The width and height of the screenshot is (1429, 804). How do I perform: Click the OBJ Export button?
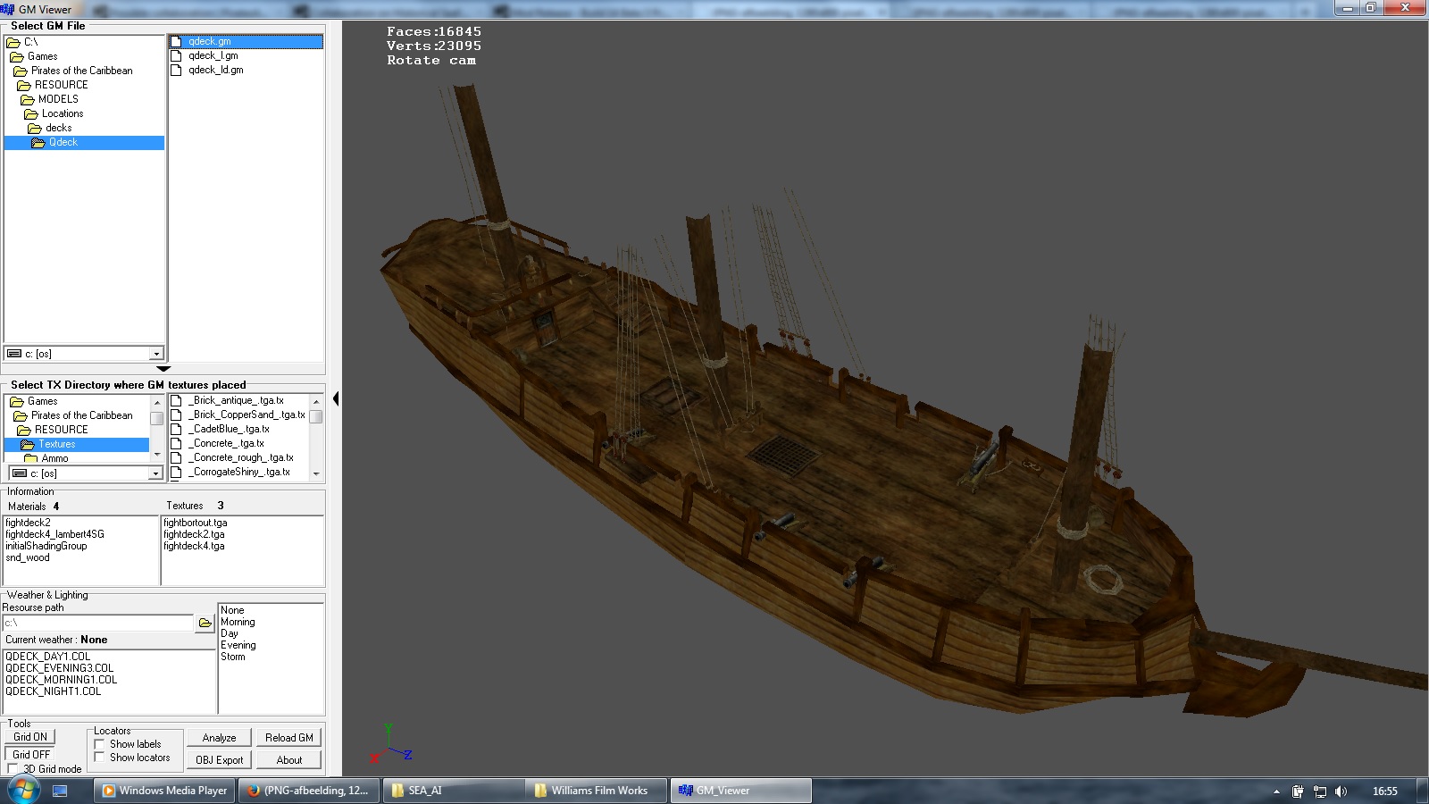219,760
